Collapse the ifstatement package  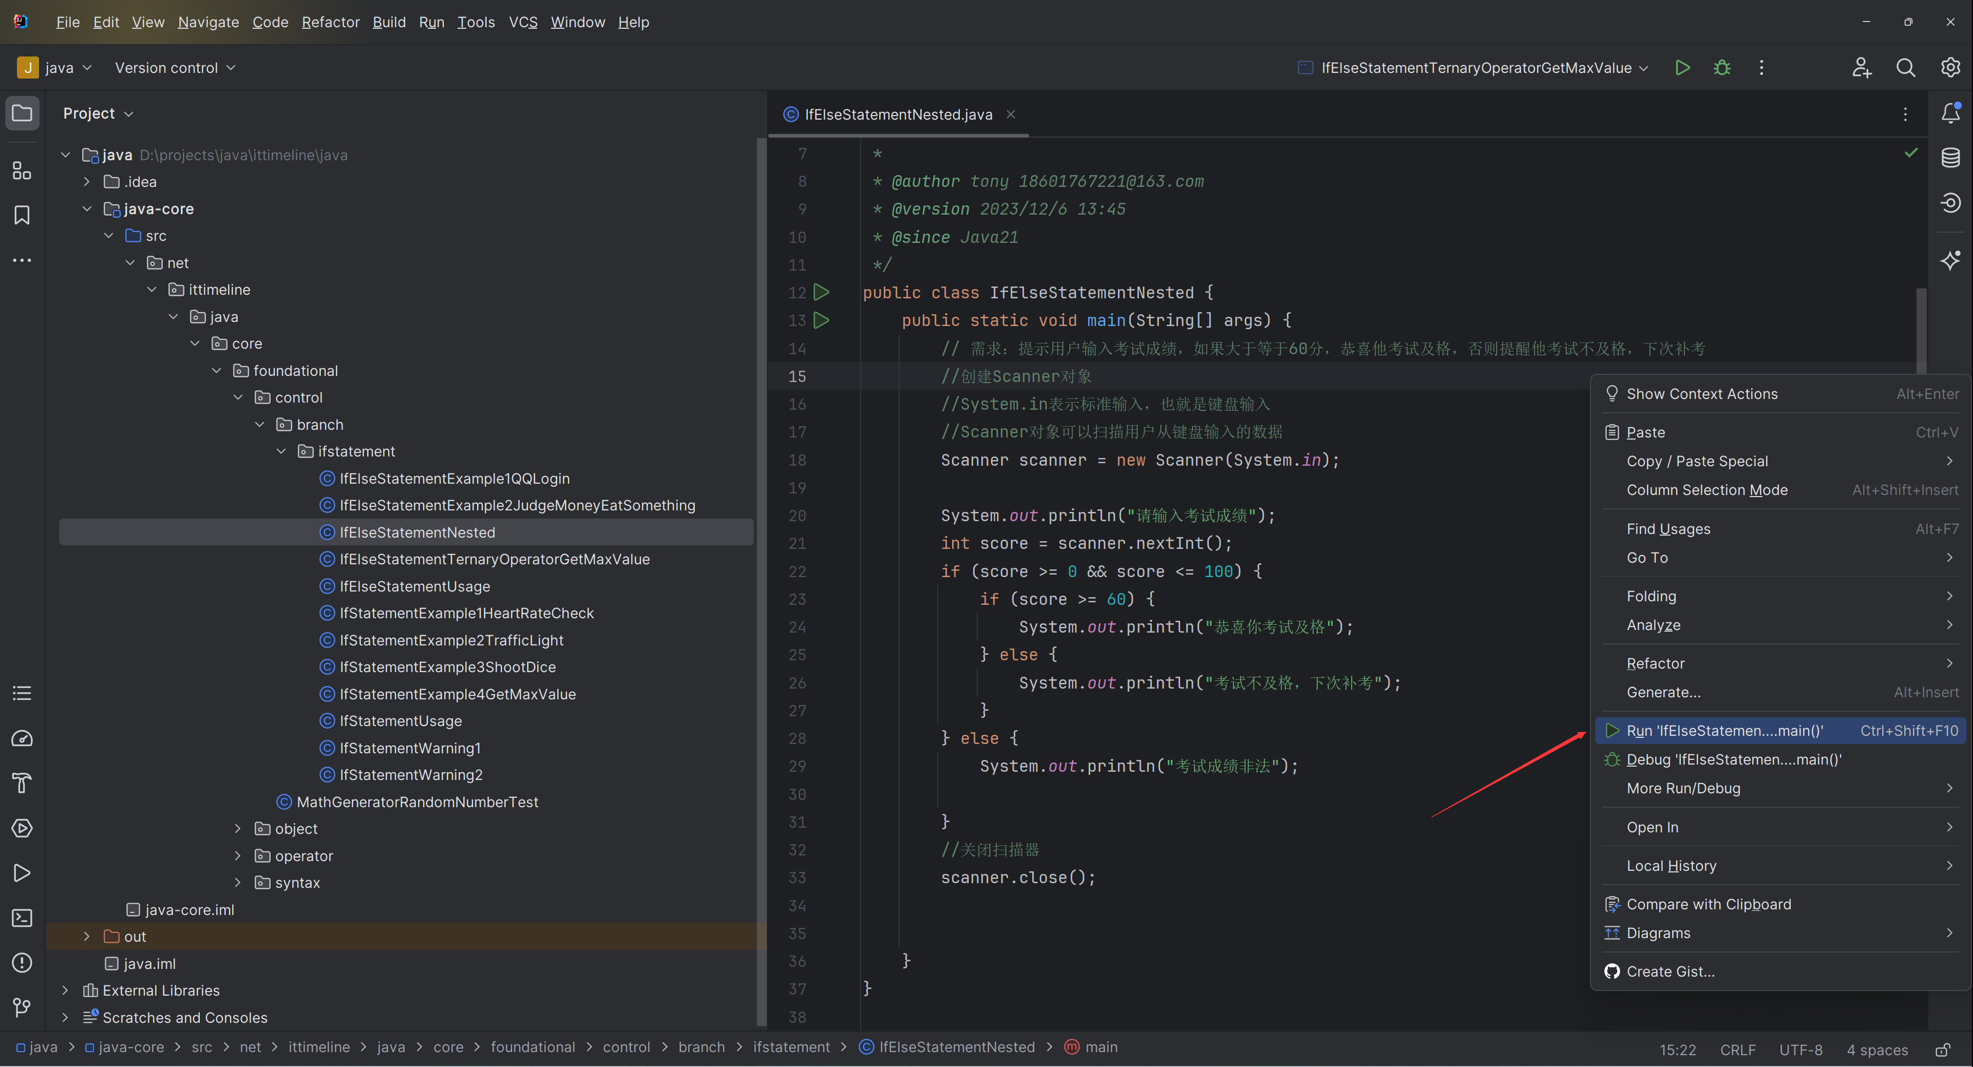[x=281, y=451]
